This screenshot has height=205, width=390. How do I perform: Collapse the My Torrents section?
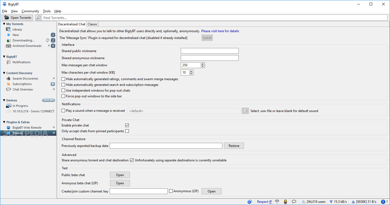(4, 24)
